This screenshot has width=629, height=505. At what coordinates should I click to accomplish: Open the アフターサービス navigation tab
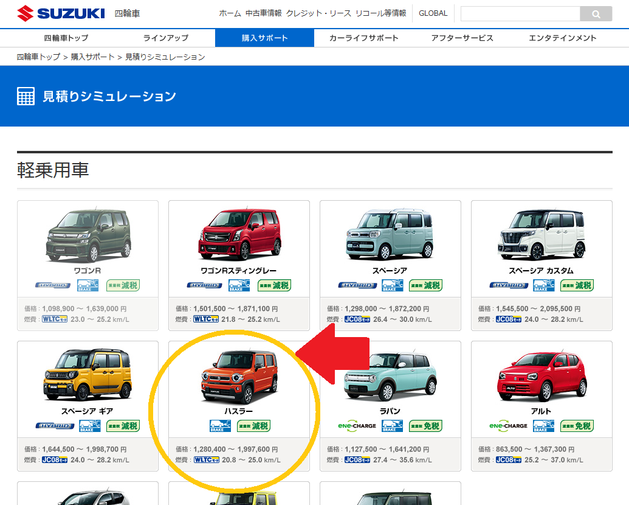coord(462,38)
